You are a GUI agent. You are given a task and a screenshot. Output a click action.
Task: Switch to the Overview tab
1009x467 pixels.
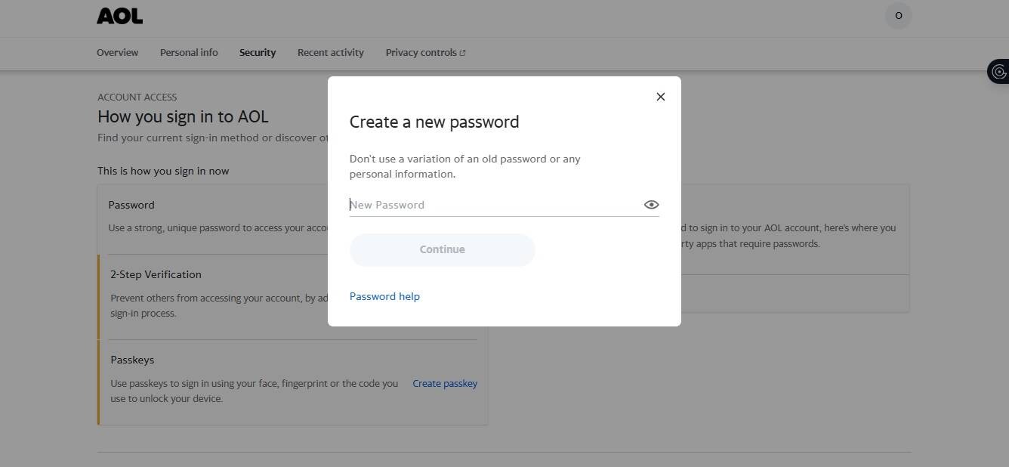117,52
